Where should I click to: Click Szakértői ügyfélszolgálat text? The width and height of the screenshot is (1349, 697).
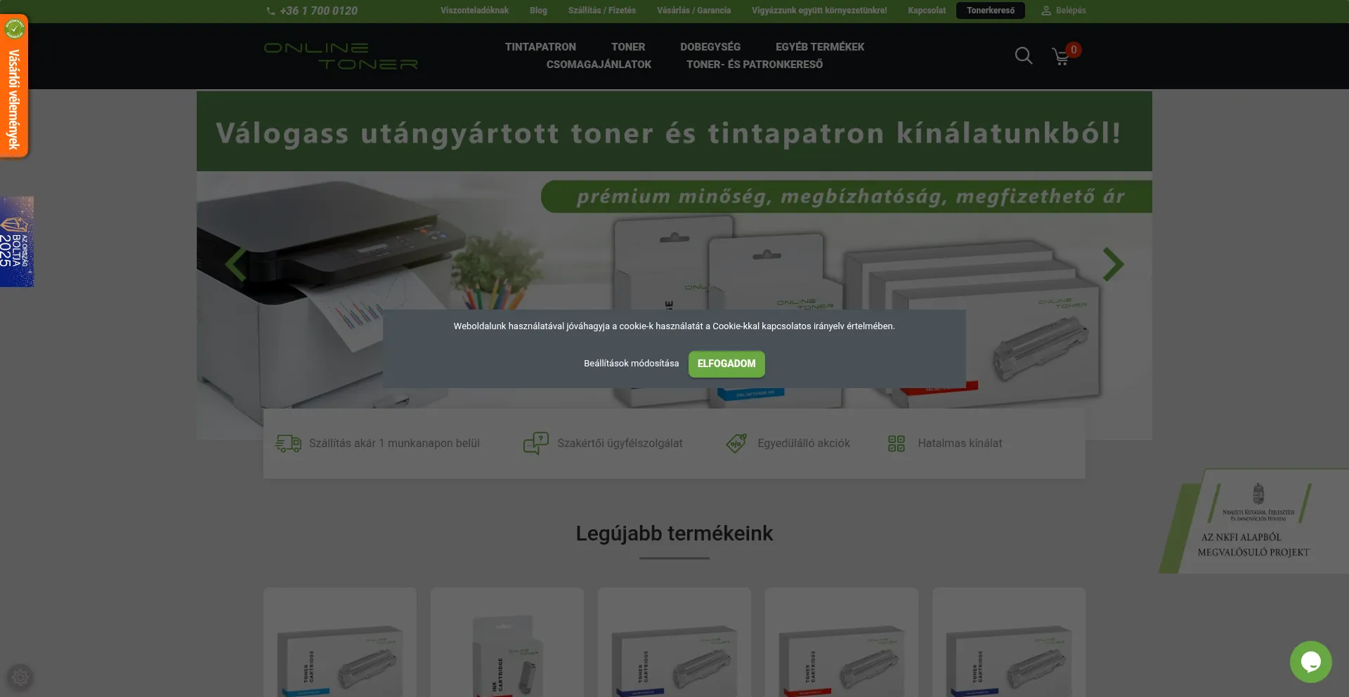(x=620, y=444)
